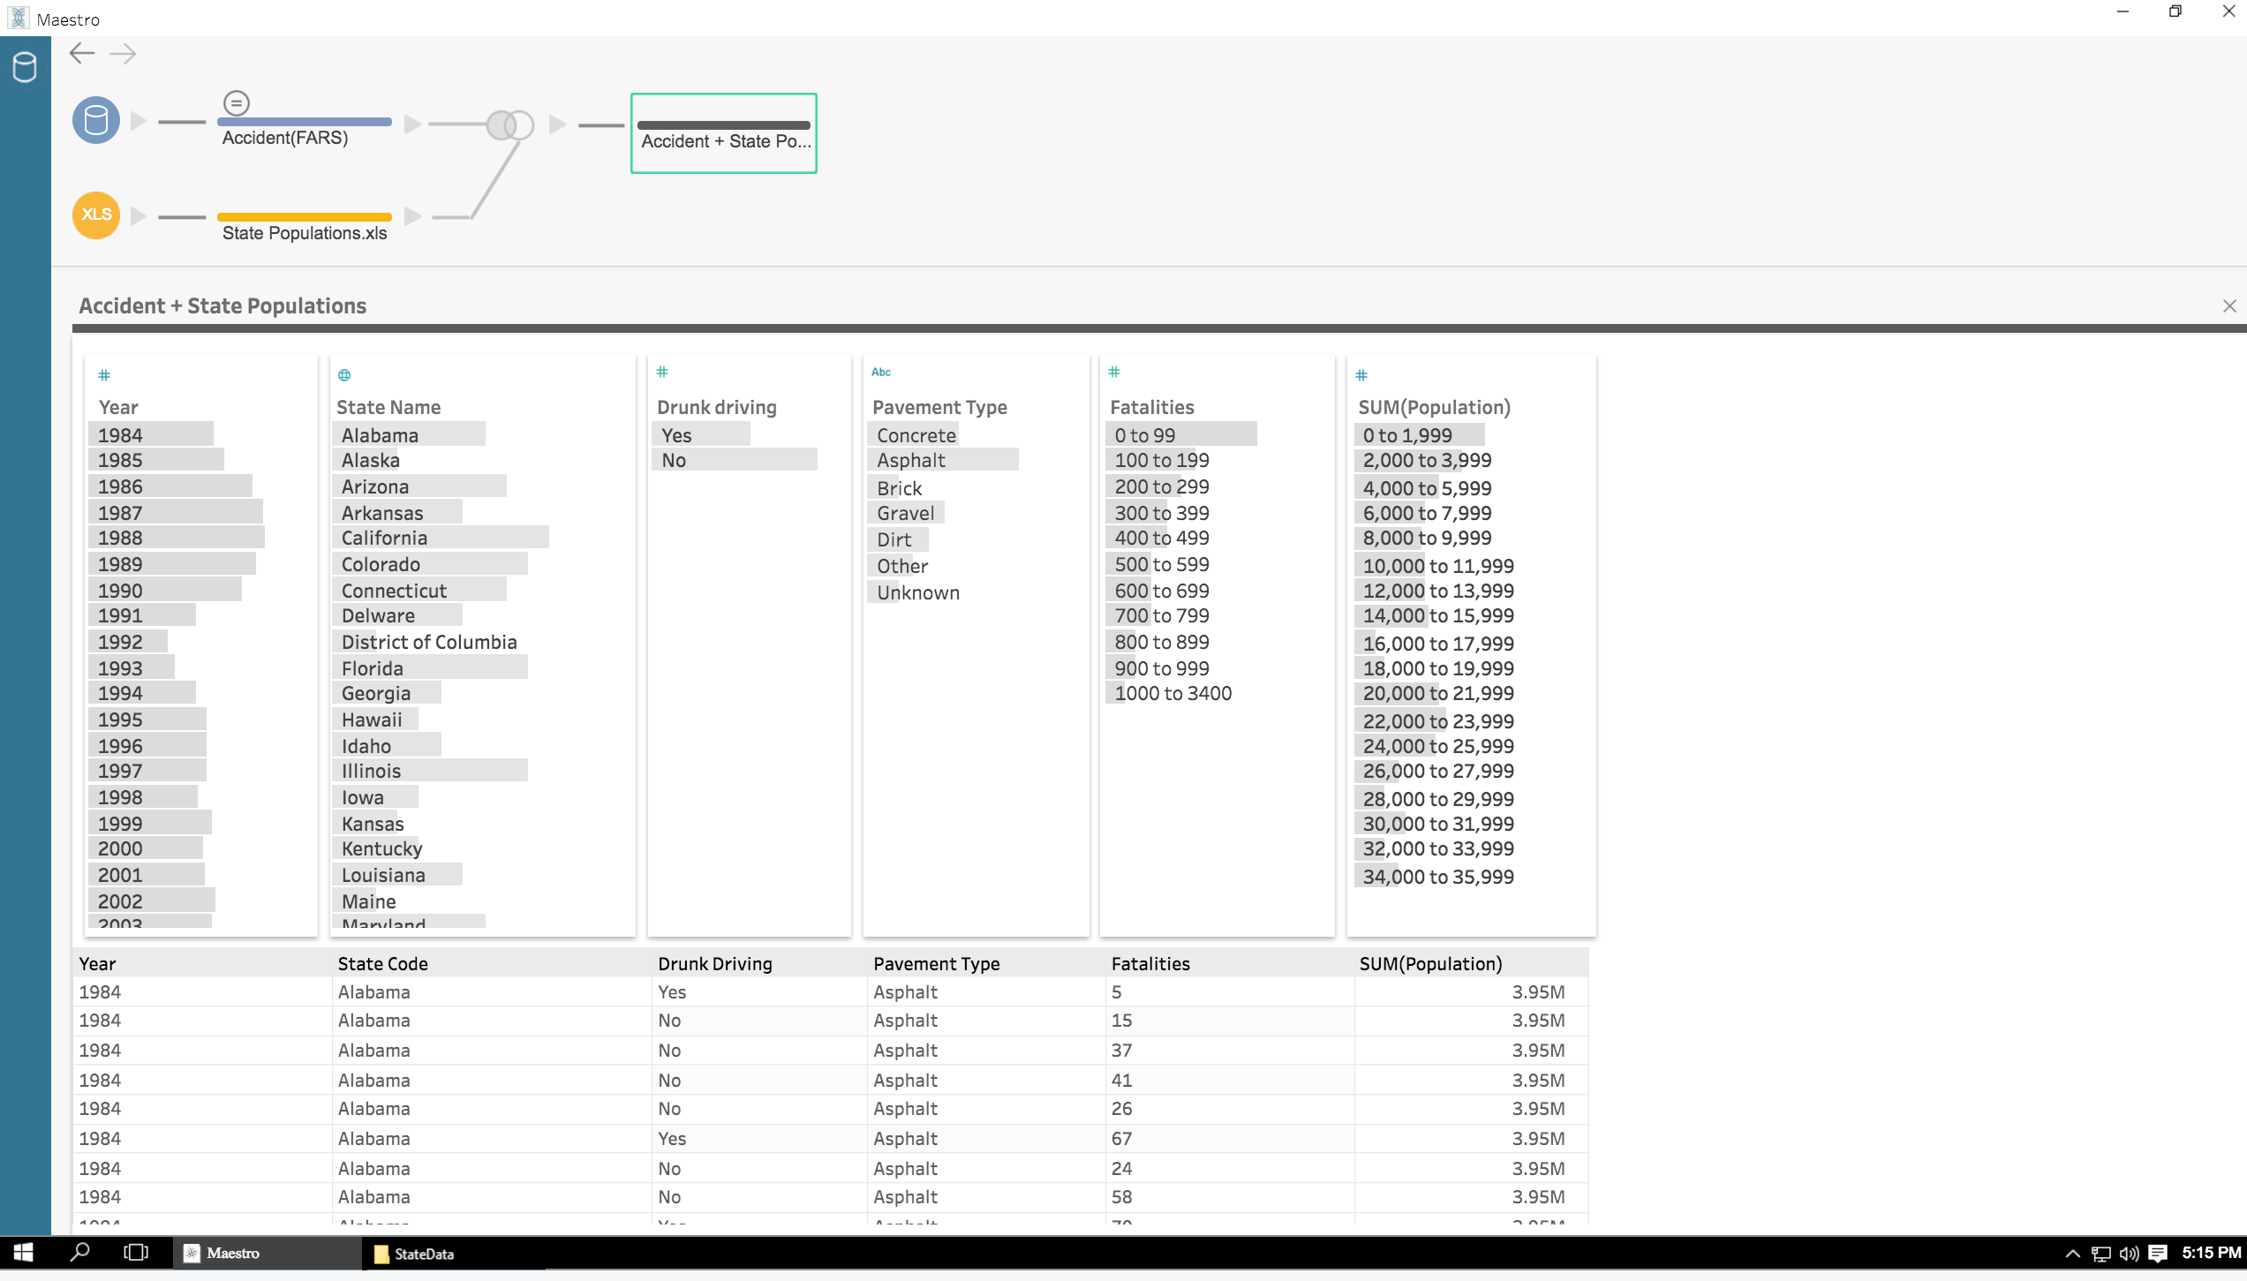The image size is (2247, 1281).
Task: Select Concrete in the Pavement Type list
Action: click(x=915, y=434)
